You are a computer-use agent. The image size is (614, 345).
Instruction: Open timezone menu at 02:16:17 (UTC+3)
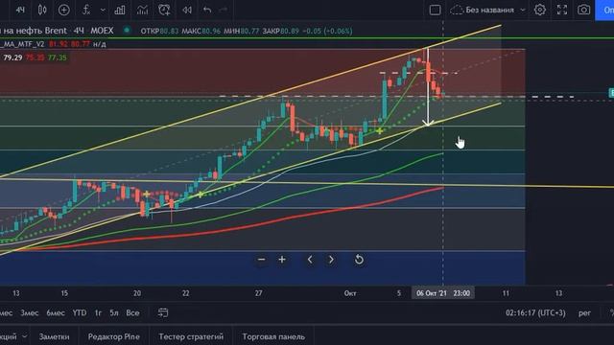[x=535, y=313]
